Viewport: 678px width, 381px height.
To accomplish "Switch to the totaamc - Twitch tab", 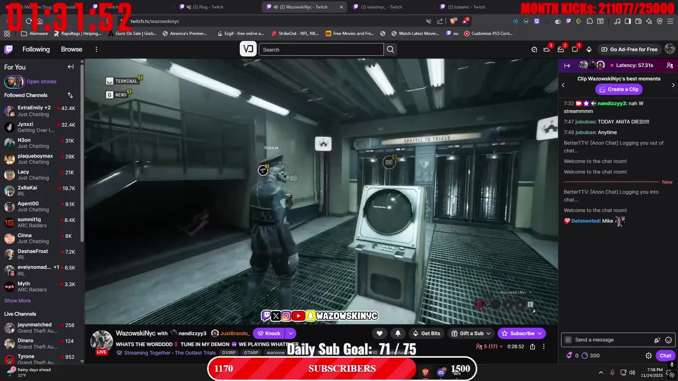I will tap(466, 7).
